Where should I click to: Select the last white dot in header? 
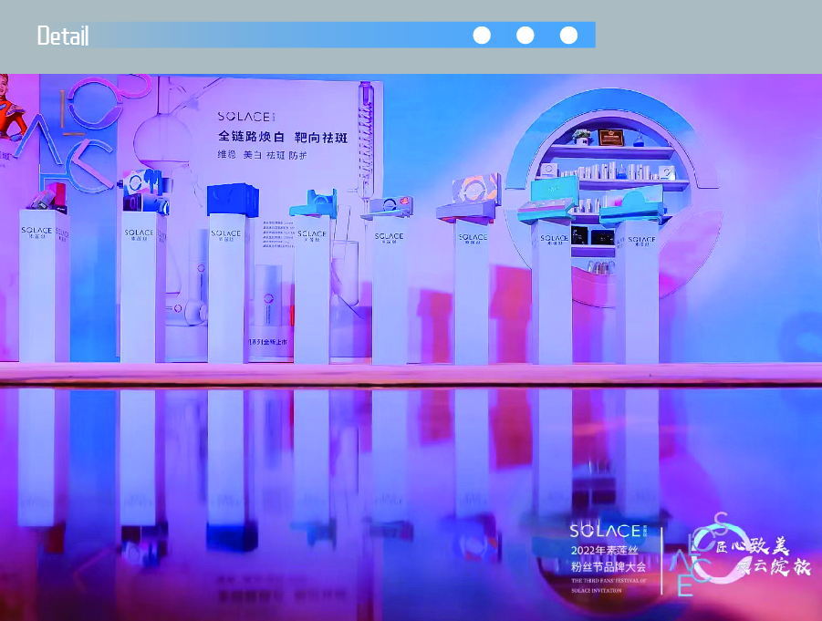coord(568,36)
